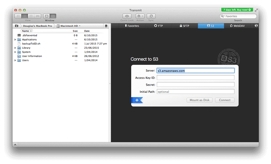271x164 pixels.
Task: Click the Initial Path optional field
Action: point(195,92)
